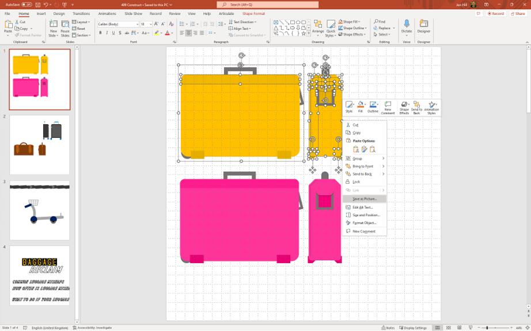Toggle the AutoSave switch
531x331 pixels.
(x=26, y=5)
